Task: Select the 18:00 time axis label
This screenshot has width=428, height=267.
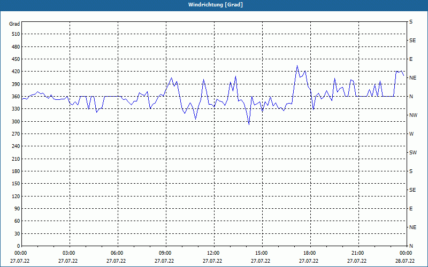Action: (x=310, y=253)
